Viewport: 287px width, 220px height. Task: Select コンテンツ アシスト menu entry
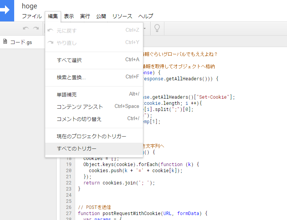pos(80,107)
